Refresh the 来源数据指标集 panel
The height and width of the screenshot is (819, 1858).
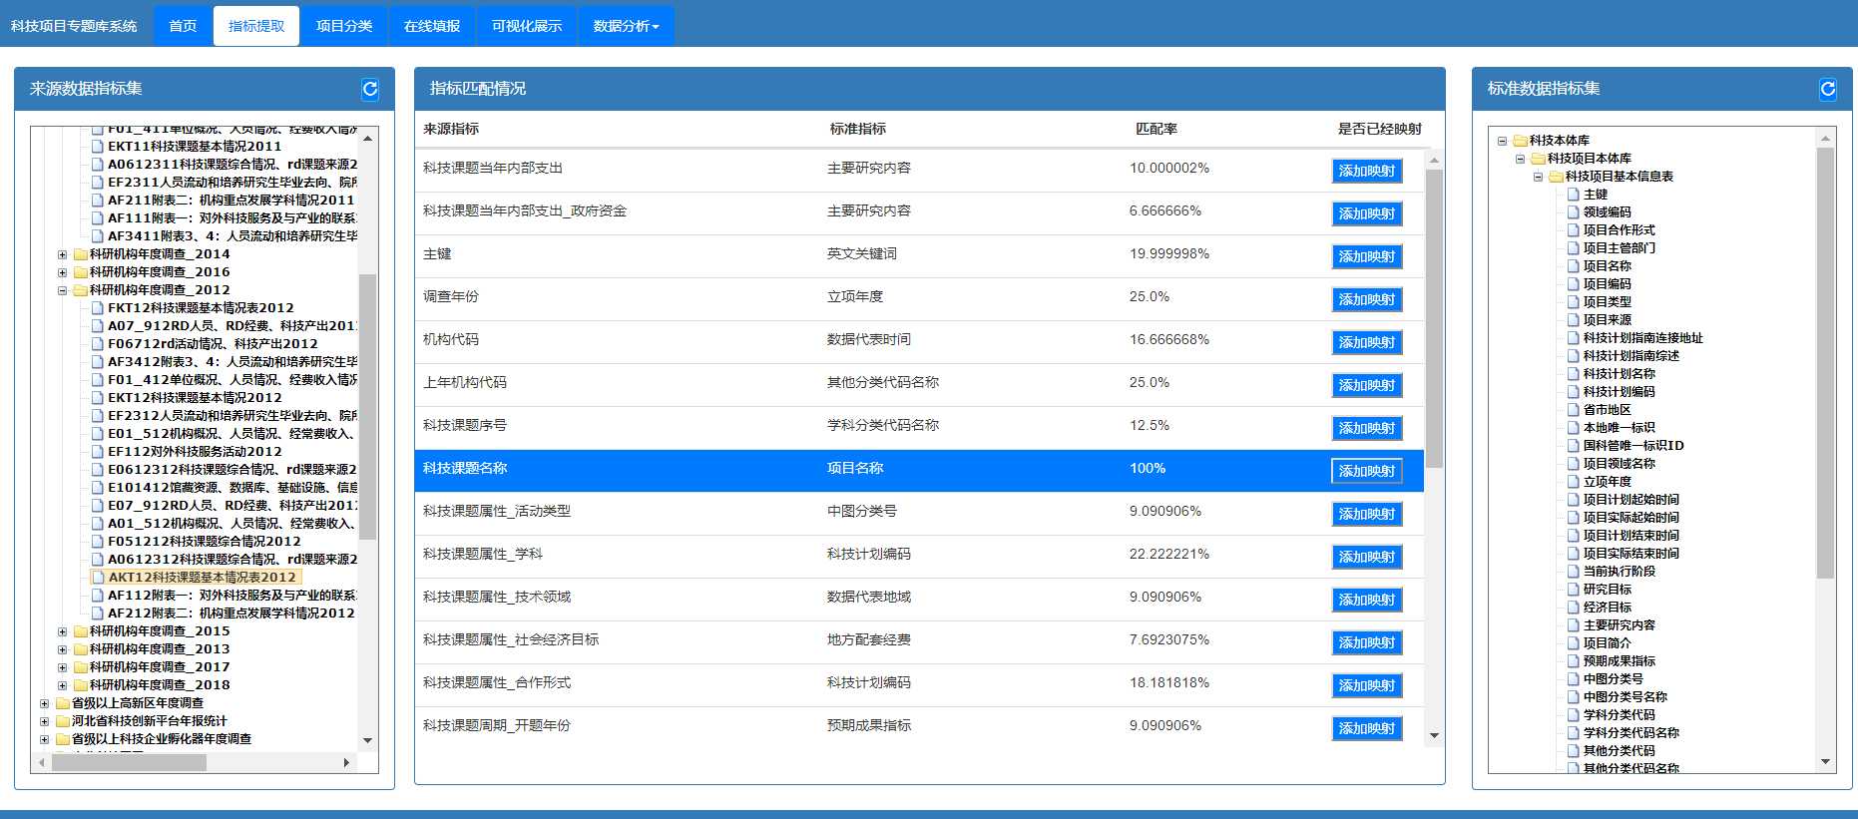[370, 90]
